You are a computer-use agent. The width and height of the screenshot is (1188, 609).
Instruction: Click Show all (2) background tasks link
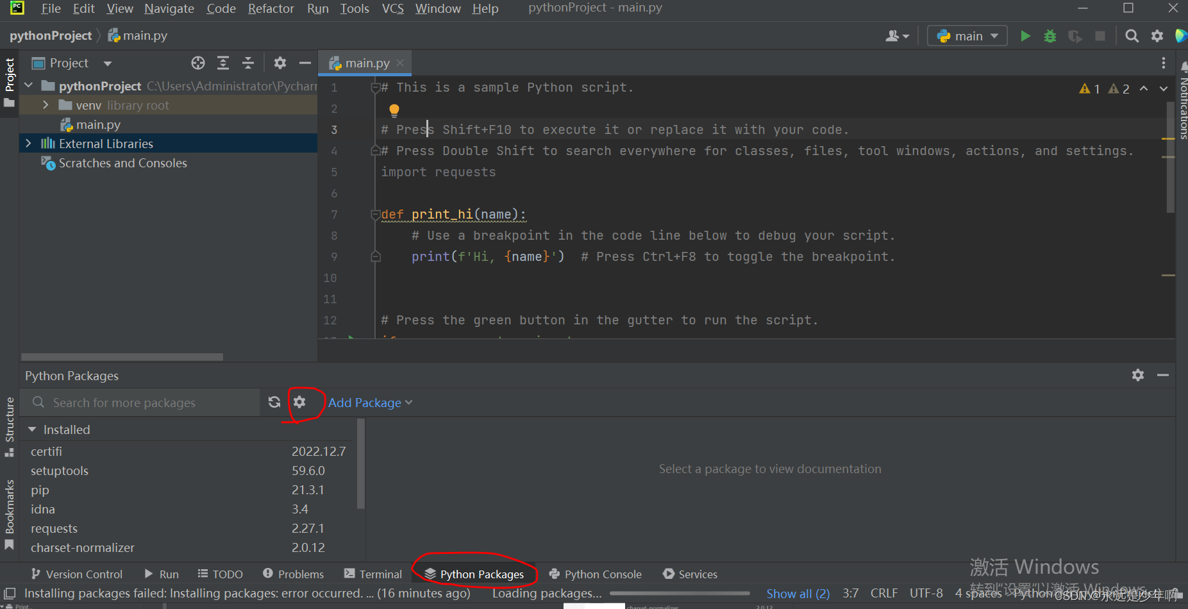tap(798, 594)
